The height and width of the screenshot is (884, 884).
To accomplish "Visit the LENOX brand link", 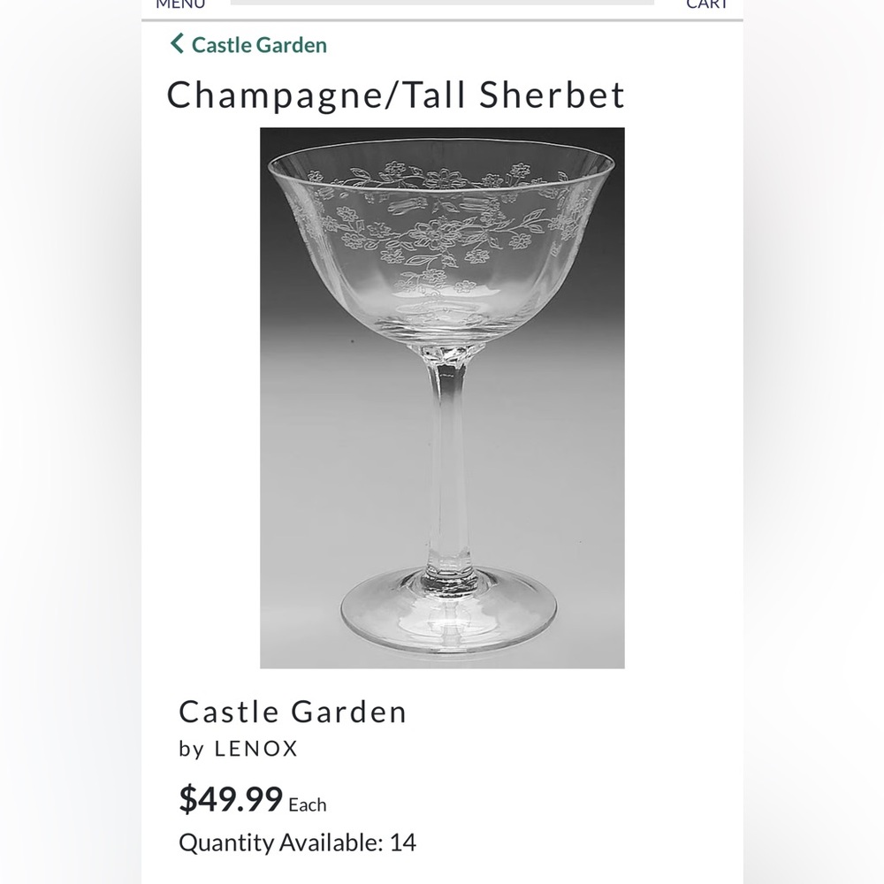I will coord(254,749).
